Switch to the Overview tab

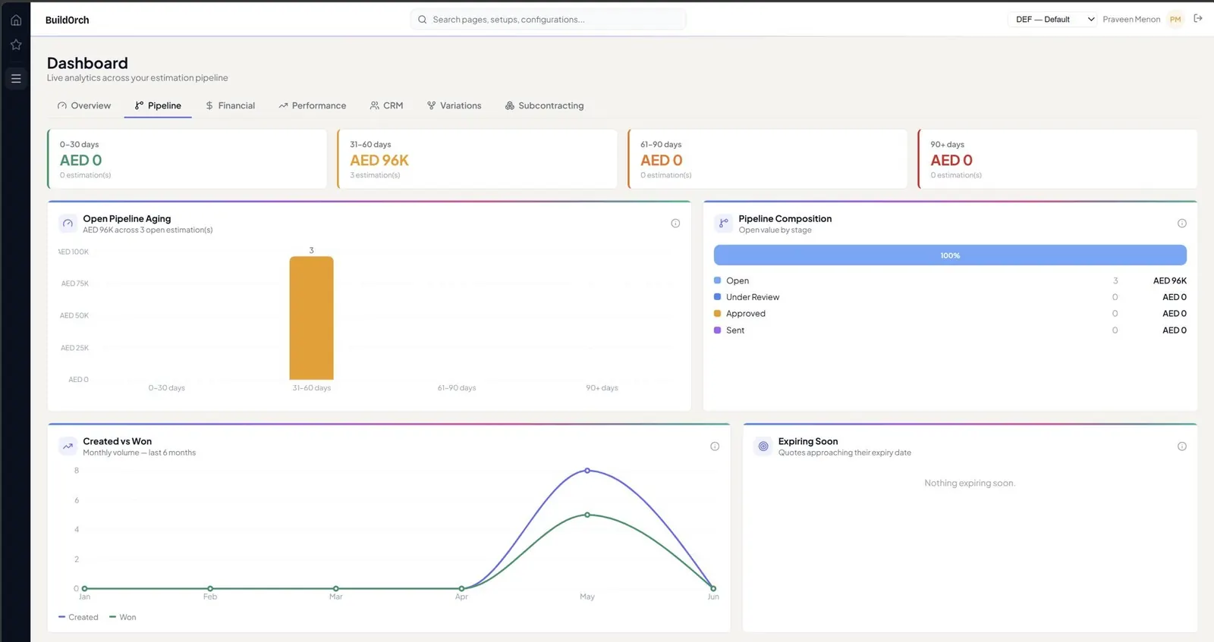84,105
